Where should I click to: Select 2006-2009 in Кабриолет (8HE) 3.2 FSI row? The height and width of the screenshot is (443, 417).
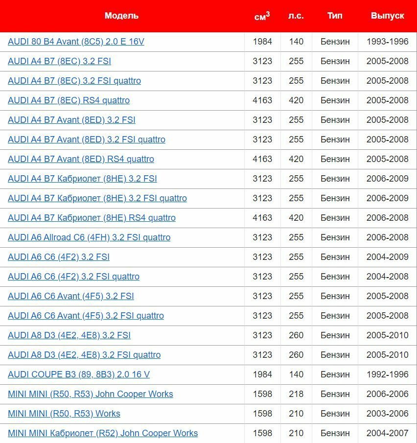387,179
